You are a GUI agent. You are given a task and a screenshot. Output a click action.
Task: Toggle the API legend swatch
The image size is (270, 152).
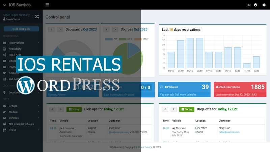pyautogui.click(x=109, y=39)
